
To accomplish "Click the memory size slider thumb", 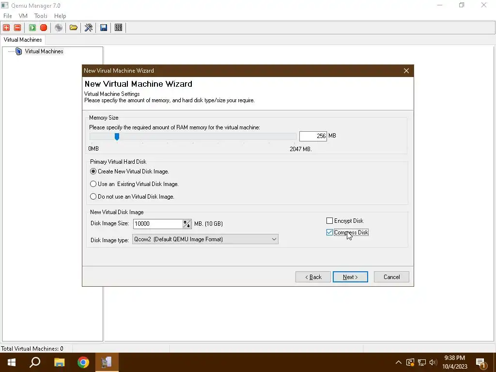I will [x=117, y=137].
